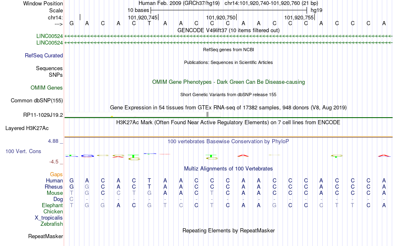Screen dimensions: 393x246
Task: Click the gray bar in the GTEx expression graph
Action: 208,114
